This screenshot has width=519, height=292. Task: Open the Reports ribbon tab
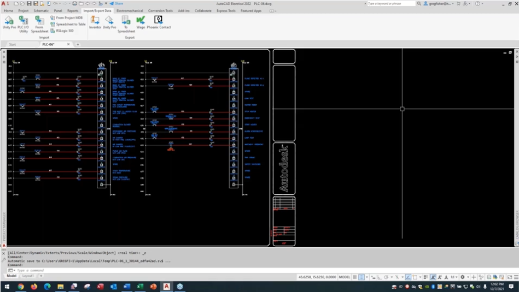click(73, 10)
